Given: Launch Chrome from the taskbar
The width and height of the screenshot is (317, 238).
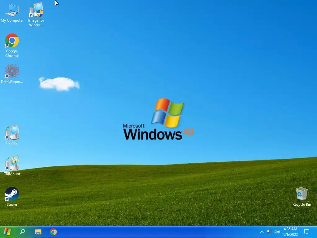Looking at the screenshot, I should point(53,232).
